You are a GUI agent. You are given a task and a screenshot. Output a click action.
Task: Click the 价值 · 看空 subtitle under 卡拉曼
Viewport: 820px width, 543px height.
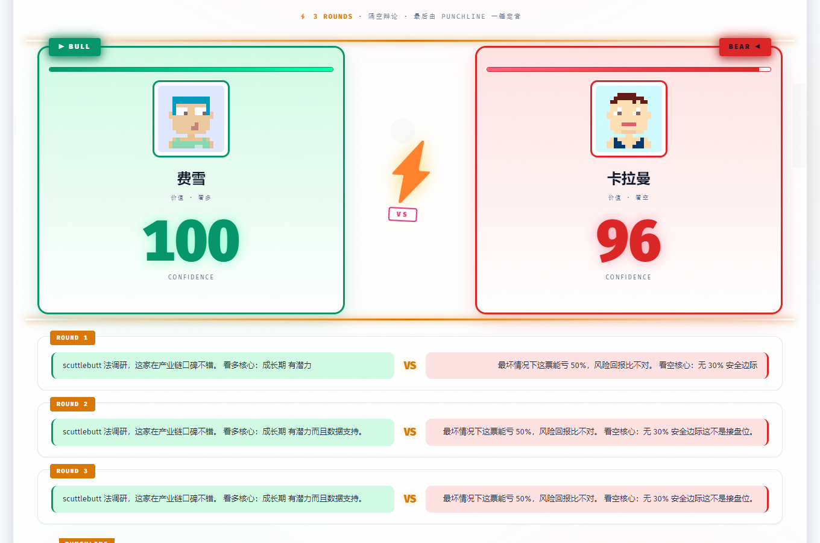[x=629, y=198]
